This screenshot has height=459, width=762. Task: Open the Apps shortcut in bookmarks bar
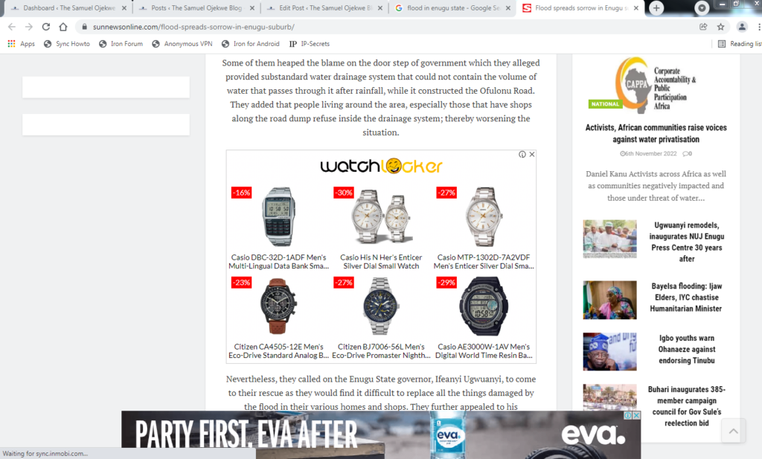(22, 44)
